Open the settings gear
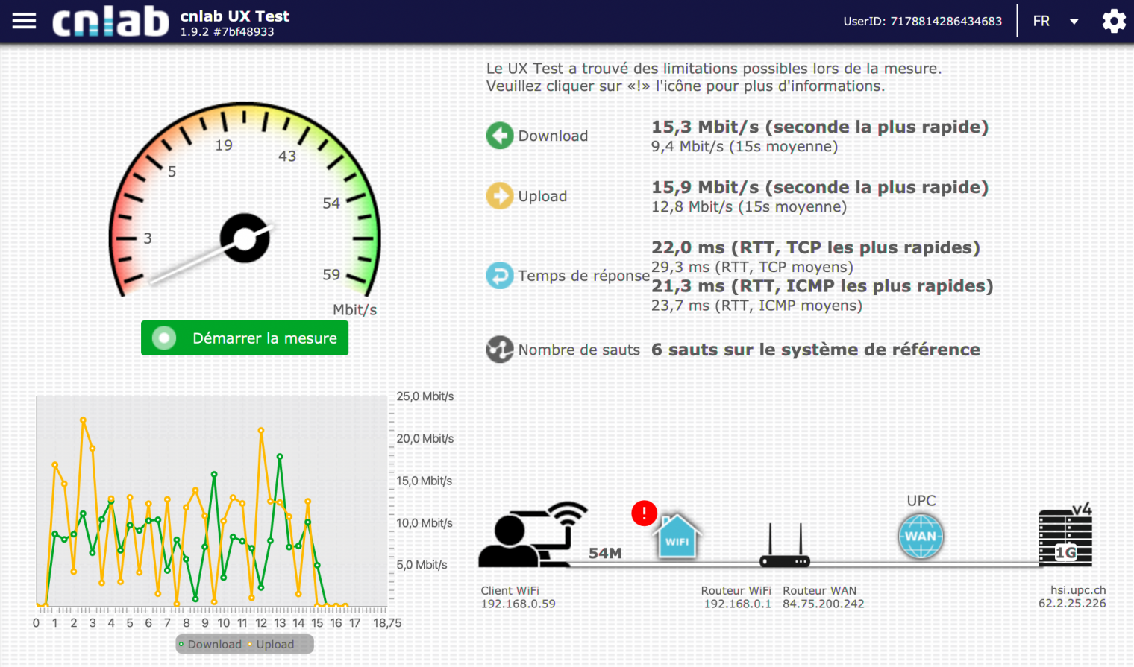 click(x=1114, y=21)
